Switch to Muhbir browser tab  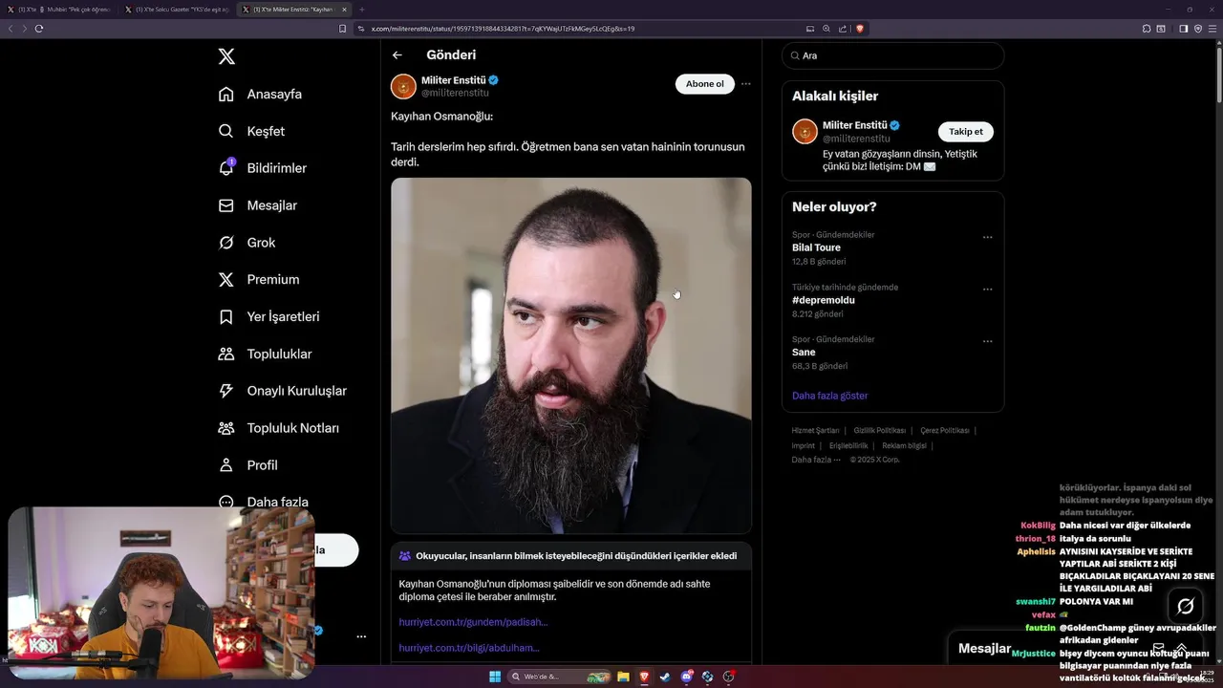59,9
